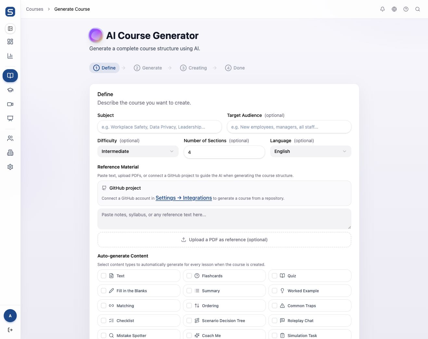Viewport: 428px width, 339px height.
Task: Click the purple AI orb icon
Action: click(96, 35)
